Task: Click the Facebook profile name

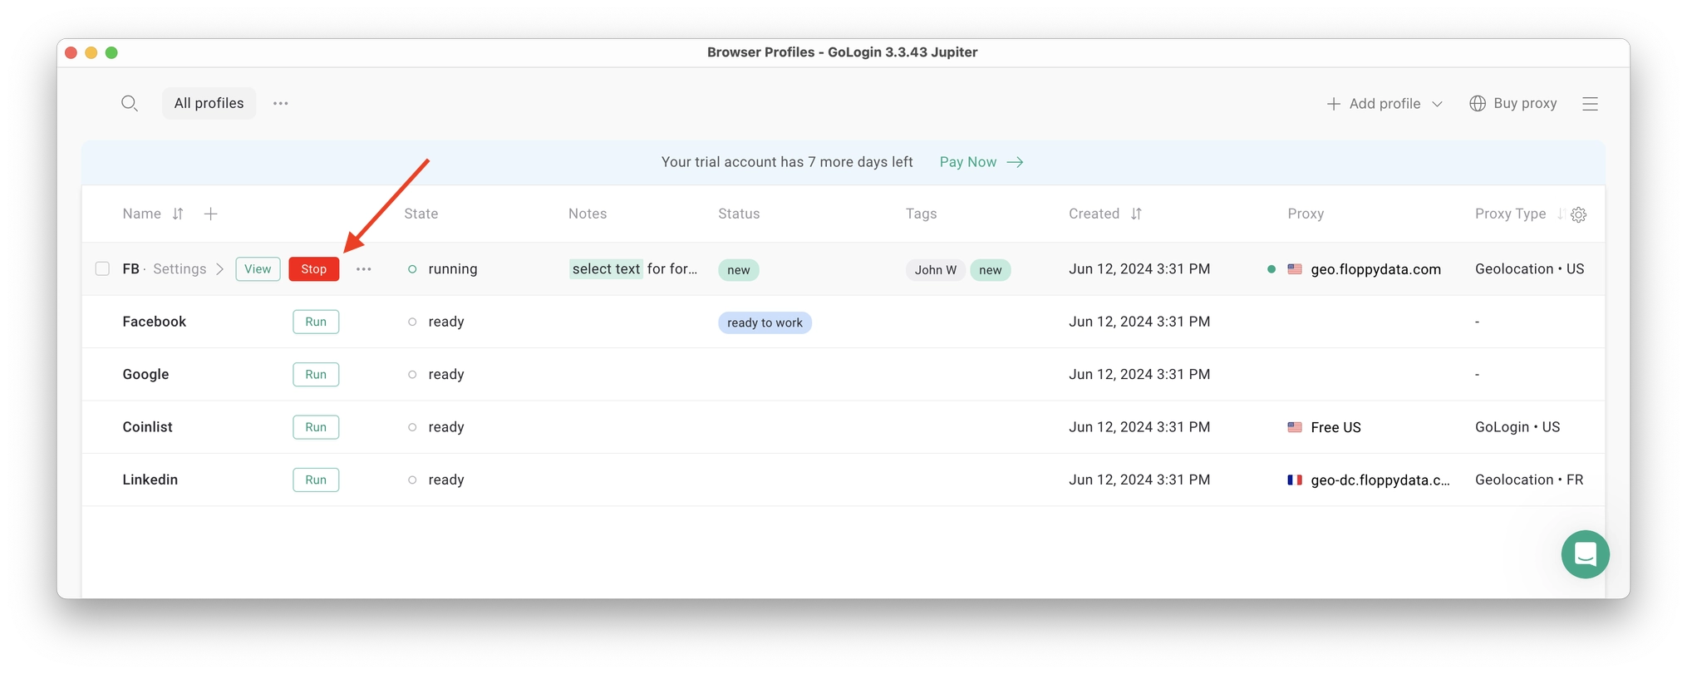Action: (x=155, y=322)
